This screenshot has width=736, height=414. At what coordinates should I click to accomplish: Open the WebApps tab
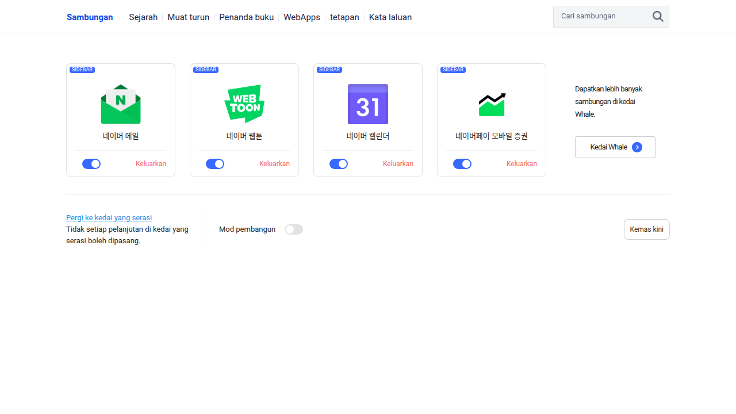click(302, 17)
